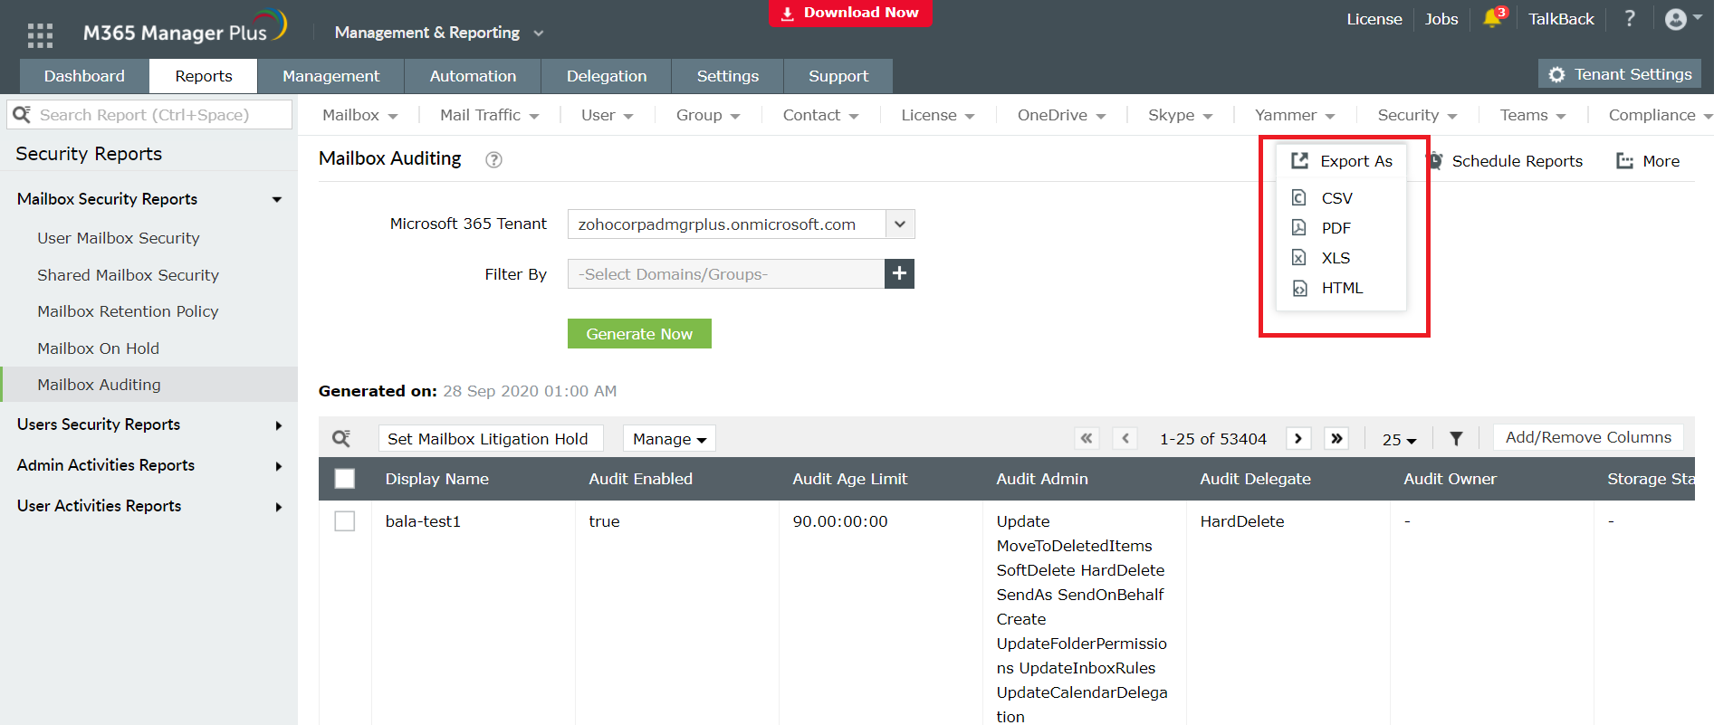
Task: Click the Mailbox Auditing help icon
Action: coord(493,160)
